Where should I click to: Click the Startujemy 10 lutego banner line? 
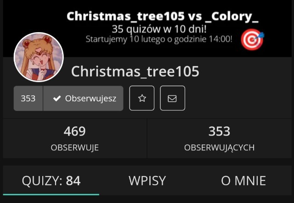(x=159, y=39)
